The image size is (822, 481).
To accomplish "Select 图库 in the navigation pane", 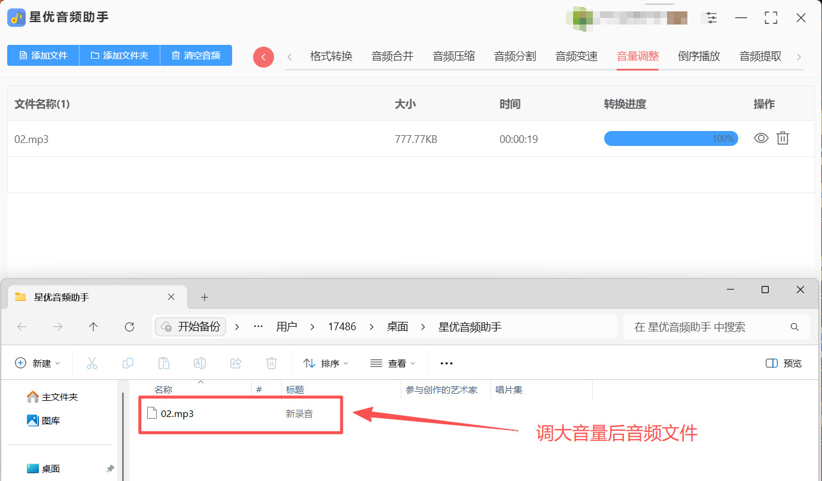I will click(44, 421).
